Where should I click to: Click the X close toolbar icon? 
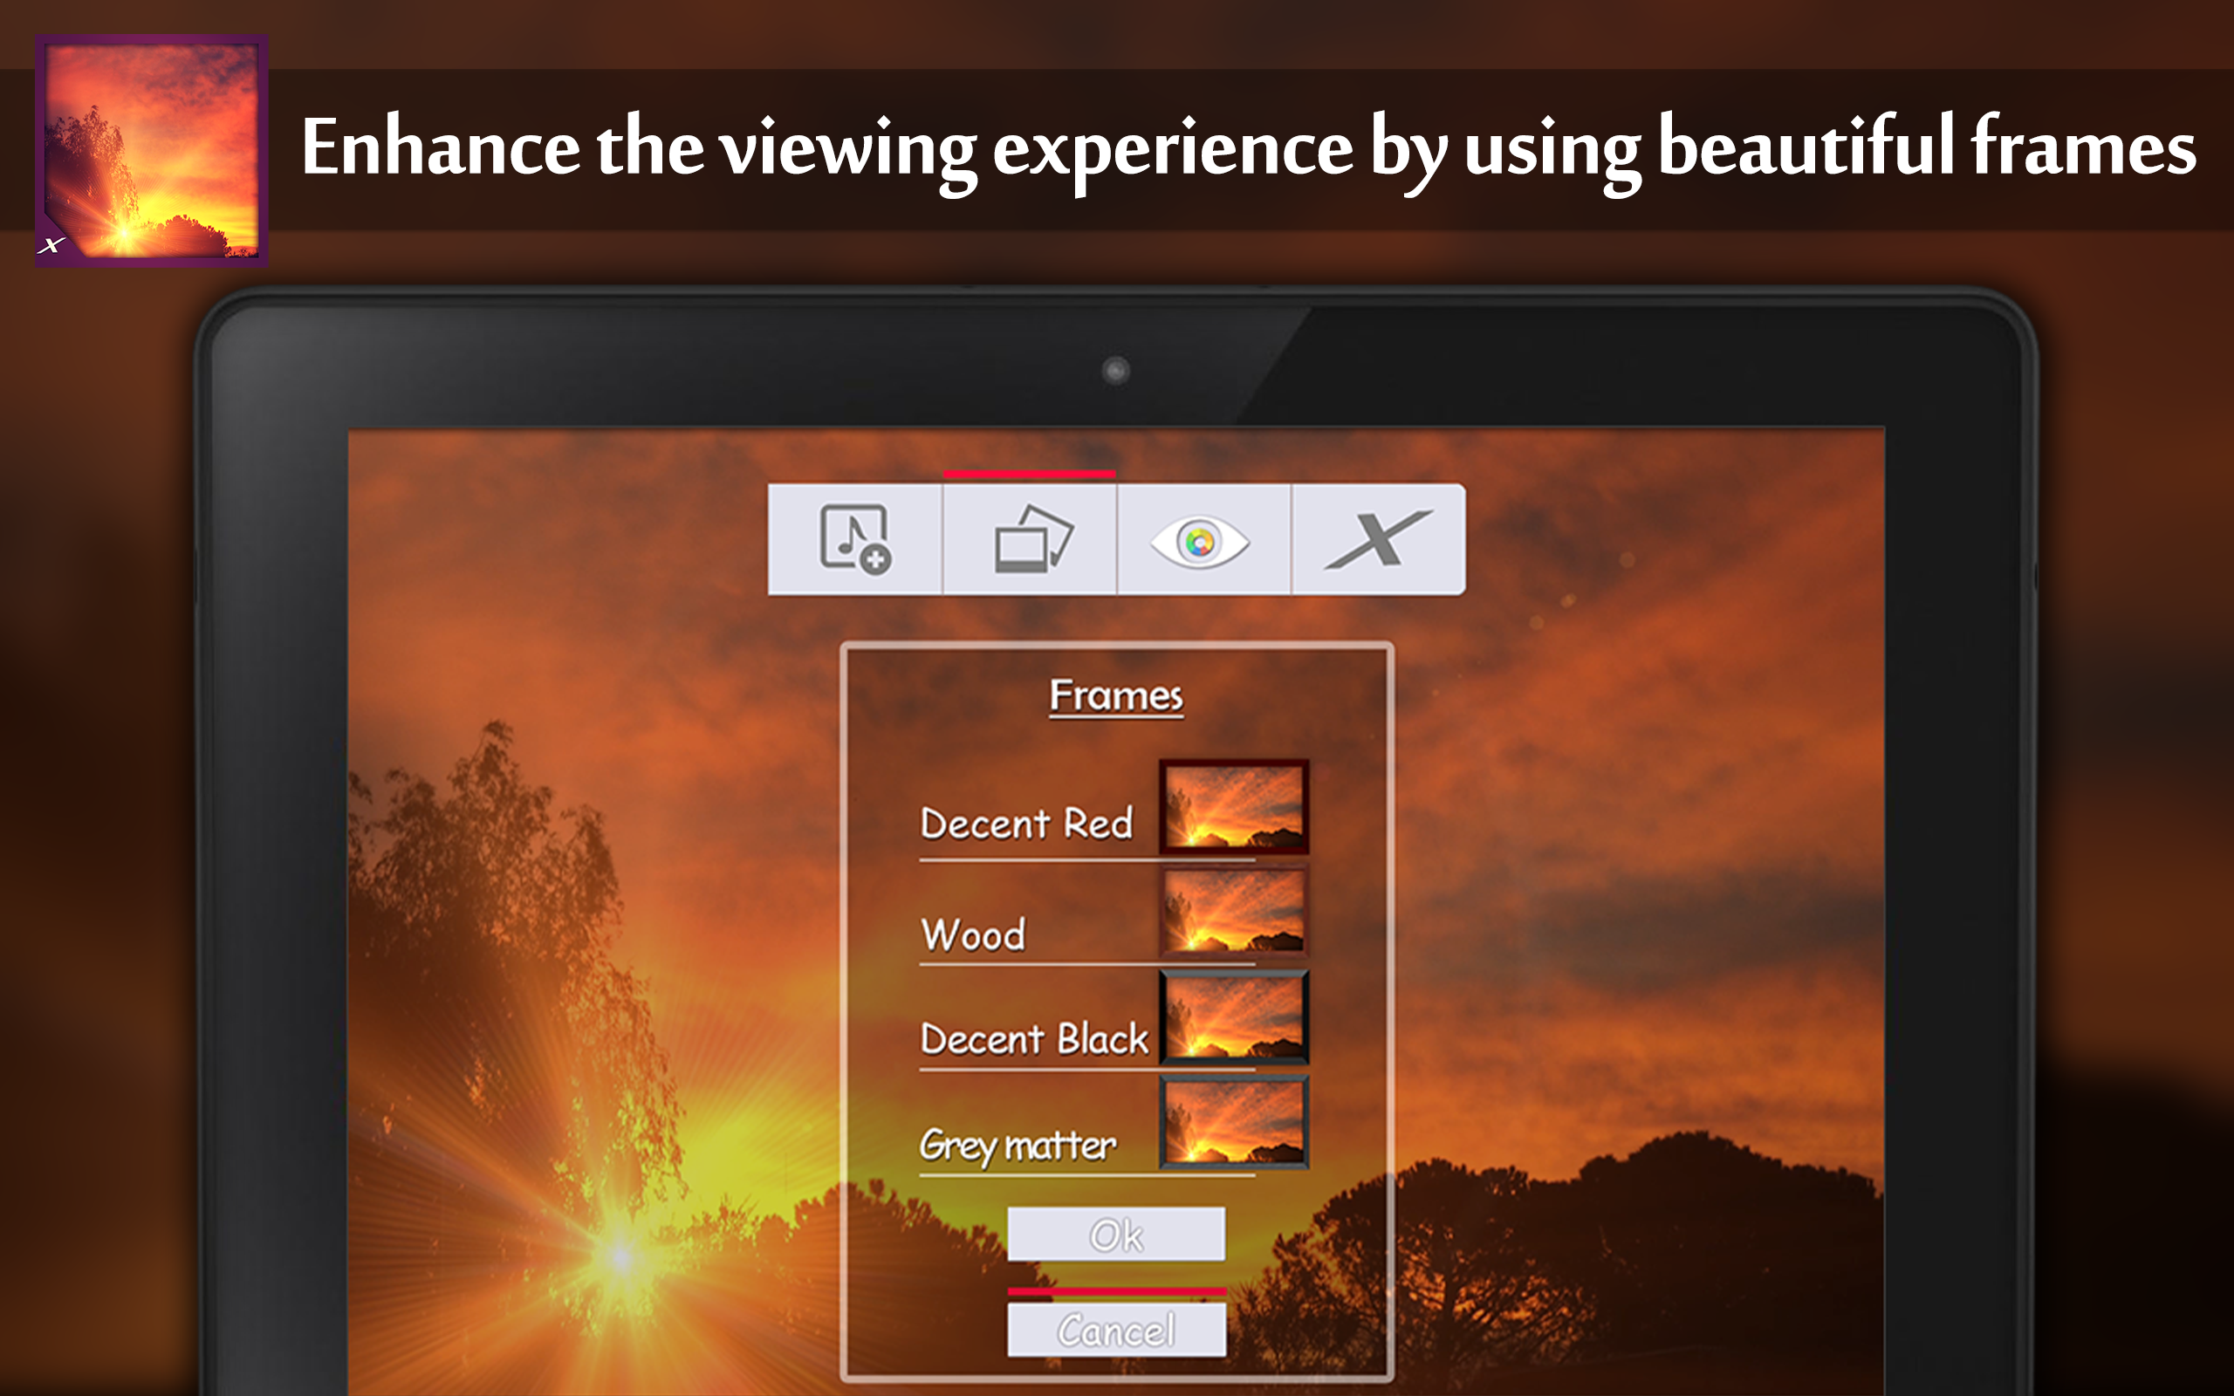(x=1378, y=539)
